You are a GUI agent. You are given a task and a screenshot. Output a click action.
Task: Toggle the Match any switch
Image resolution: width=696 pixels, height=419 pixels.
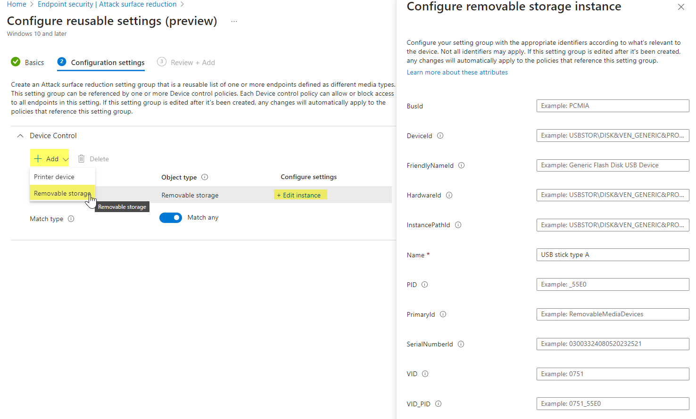pos(171,217)
